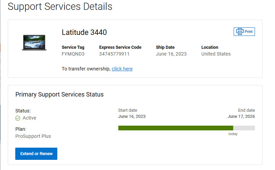Click the printer icon in Print button
This screenshot has height=170, width=275.
click(x=240, y=32)
